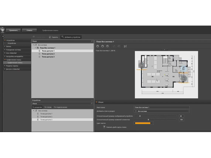Click the fit-to-window icon in plan toolbar
Viewport: 211px width, 158px height.
coord(125,46)
